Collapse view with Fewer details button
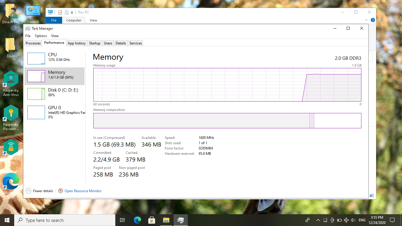This screenshot has width=402, height=226. [40, 191]
